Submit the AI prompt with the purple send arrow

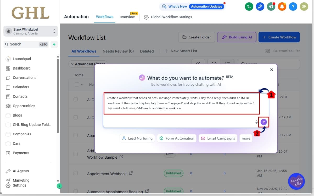tap(263, 122)
